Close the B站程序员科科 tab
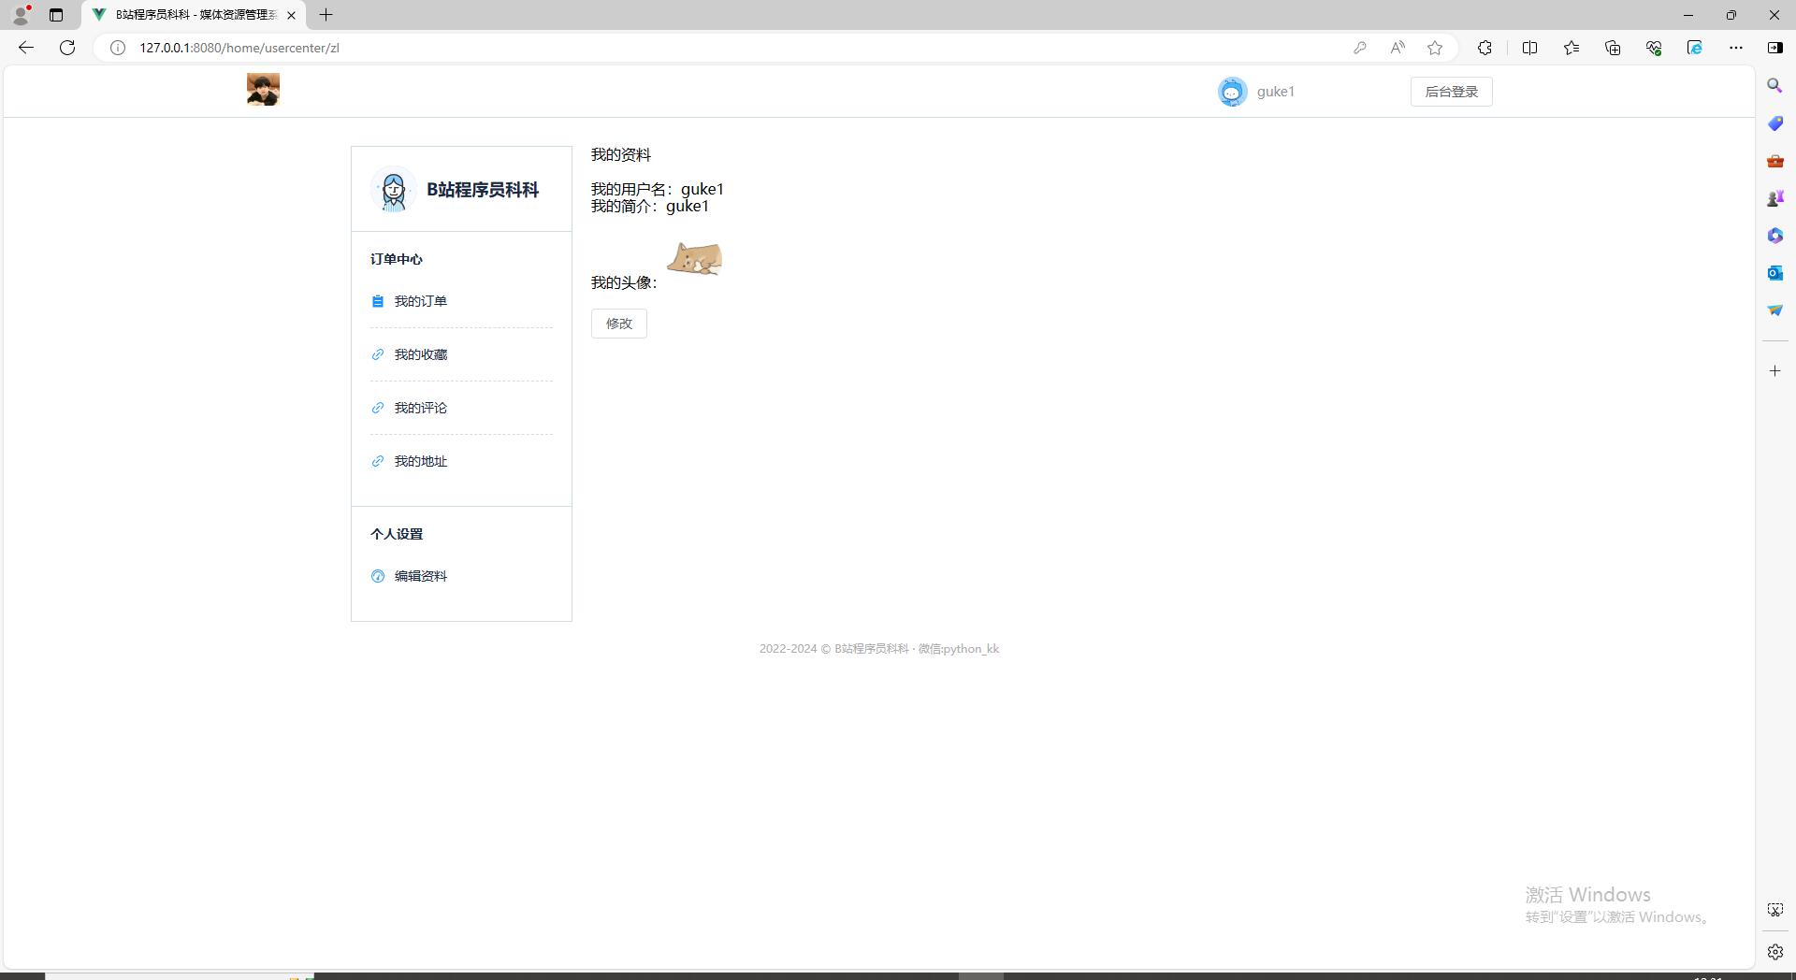1796x980 pixels. click(x=291, y=15)
